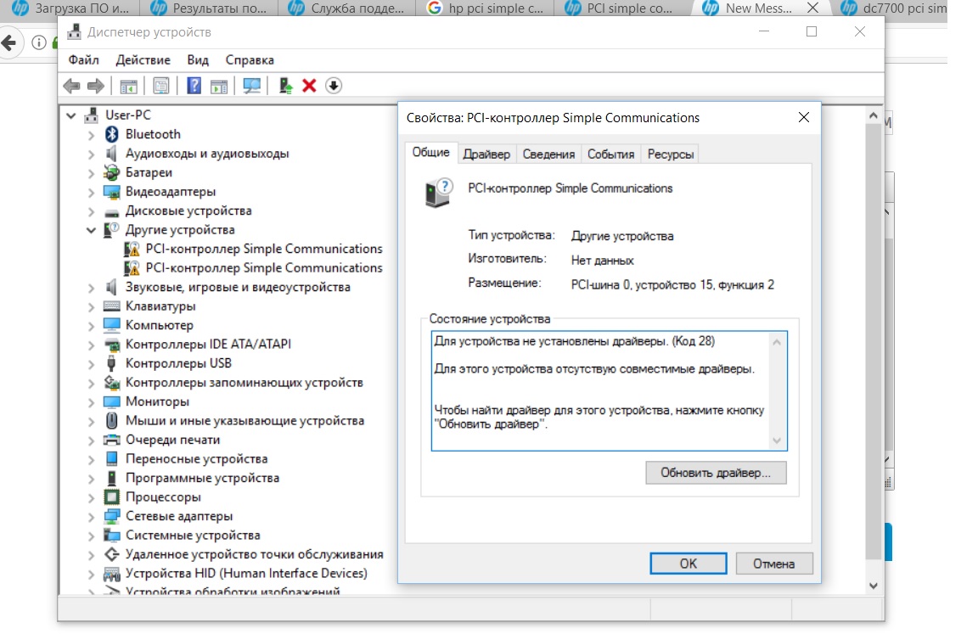Expand the Bluetooth node
Screen dimensions: 978x634
pyautogui.click(x=91, y=135)
